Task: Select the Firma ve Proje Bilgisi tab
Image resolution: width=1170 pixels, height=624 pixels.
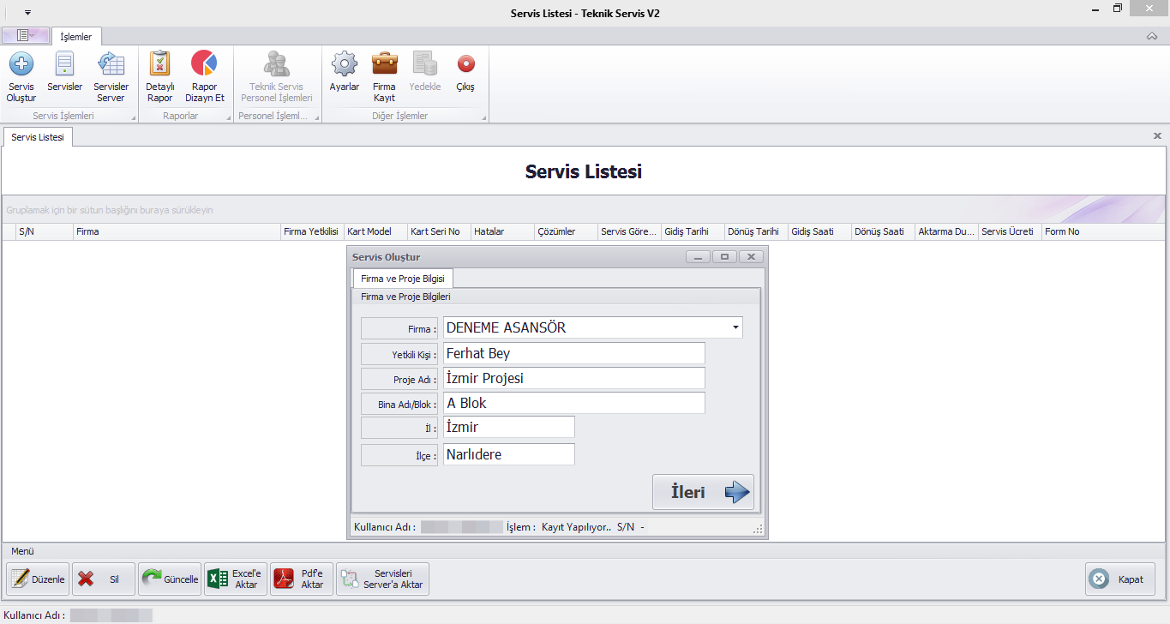Action: coord(402,279)
